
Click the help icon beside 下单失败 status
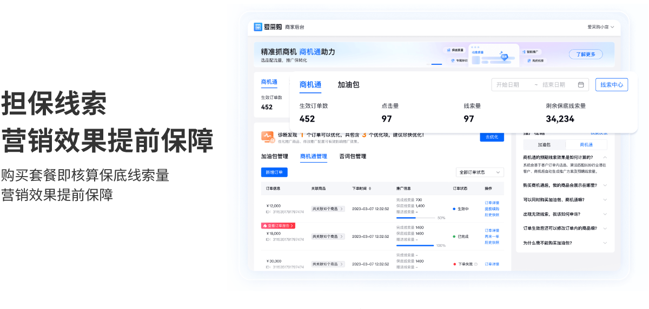[x=475, y=264]
